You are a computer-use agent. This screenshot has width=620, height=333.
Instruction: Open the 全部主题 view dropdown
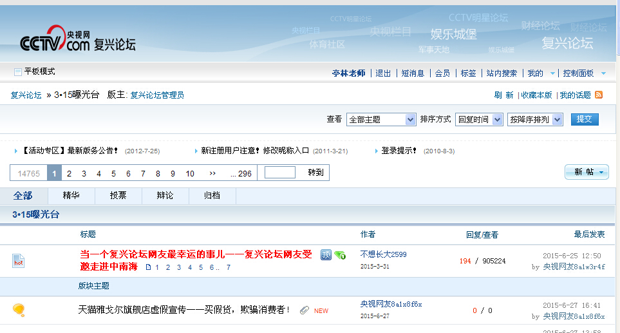381,119
